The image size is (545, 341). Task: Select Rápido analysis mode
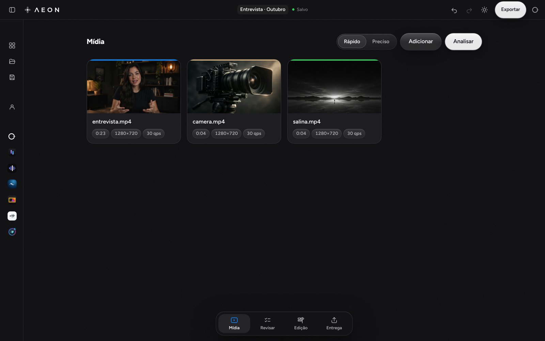pos(352,42)
